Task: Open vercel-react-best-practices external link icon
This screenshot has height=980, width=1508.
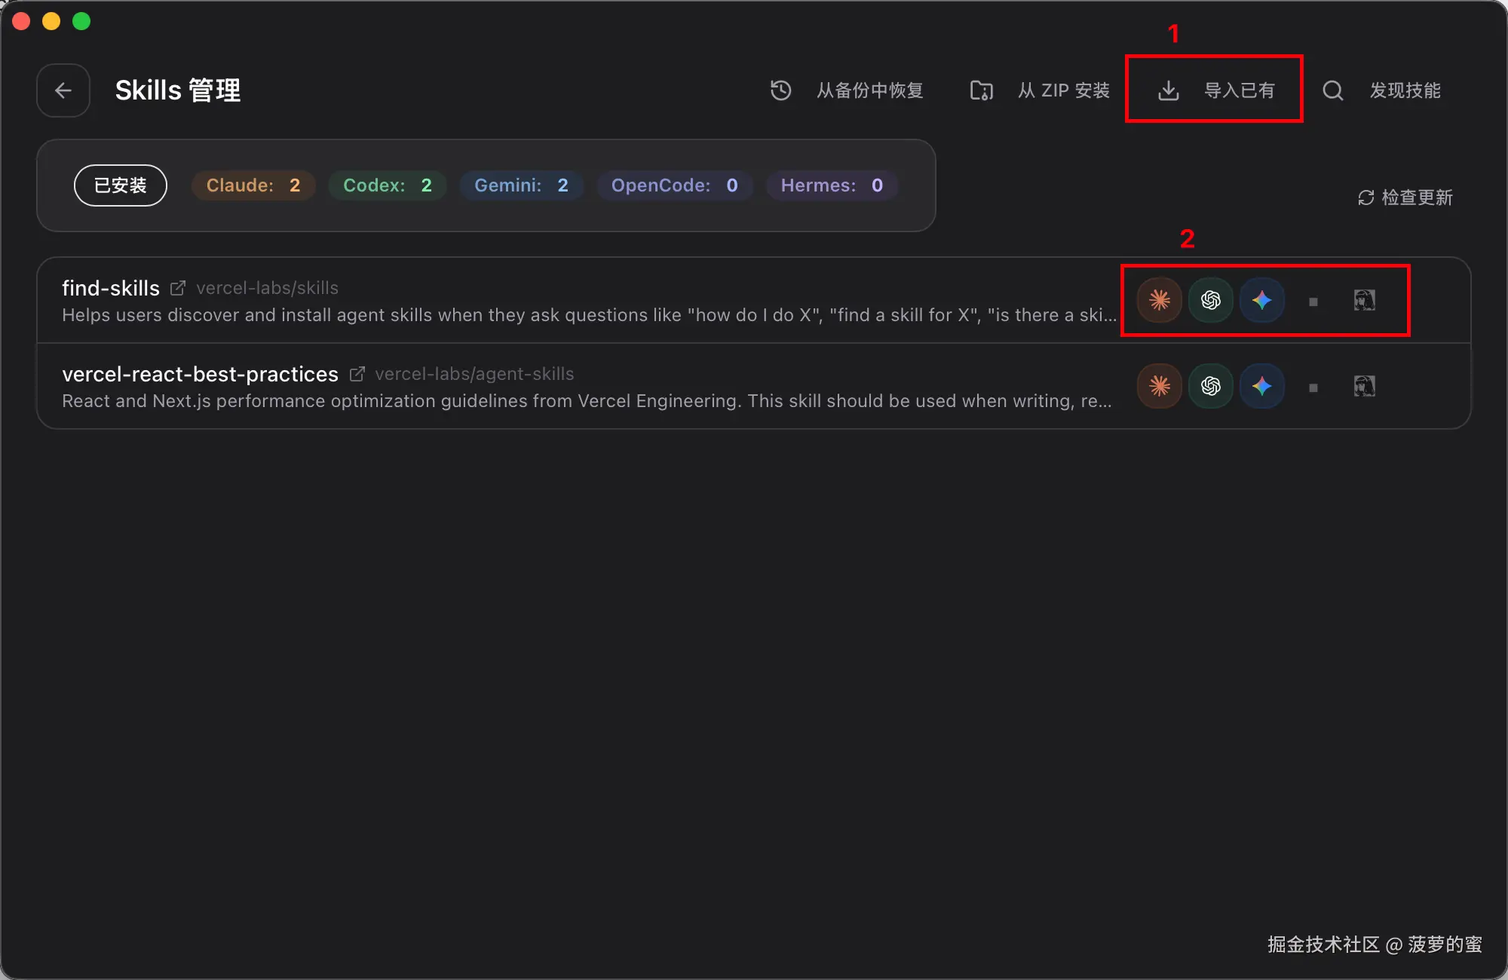Action: pyautogui.click(x=357, y=374)
